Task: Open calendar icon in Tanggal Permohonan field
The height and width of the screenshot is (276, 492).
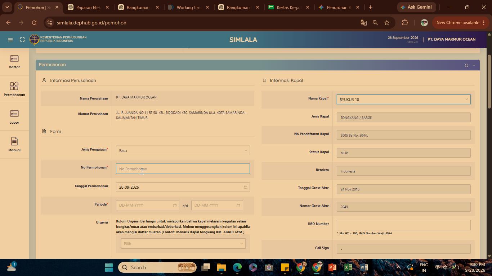Action: point(245,187)
